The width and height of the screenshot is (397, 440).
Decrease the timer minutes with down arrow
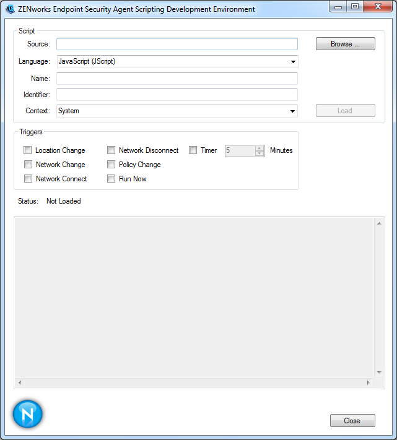[x=260, y=153]
